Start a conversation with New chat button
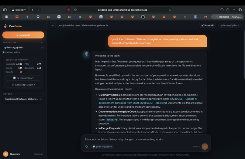Screen dimensions: 245x159 tap(23, 35)
